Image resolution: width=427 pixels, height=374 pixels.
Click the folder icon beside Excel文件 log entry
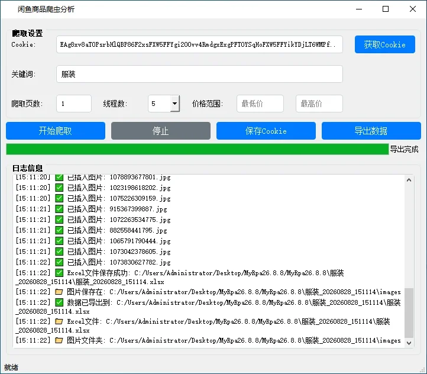[x=59, y=321]
